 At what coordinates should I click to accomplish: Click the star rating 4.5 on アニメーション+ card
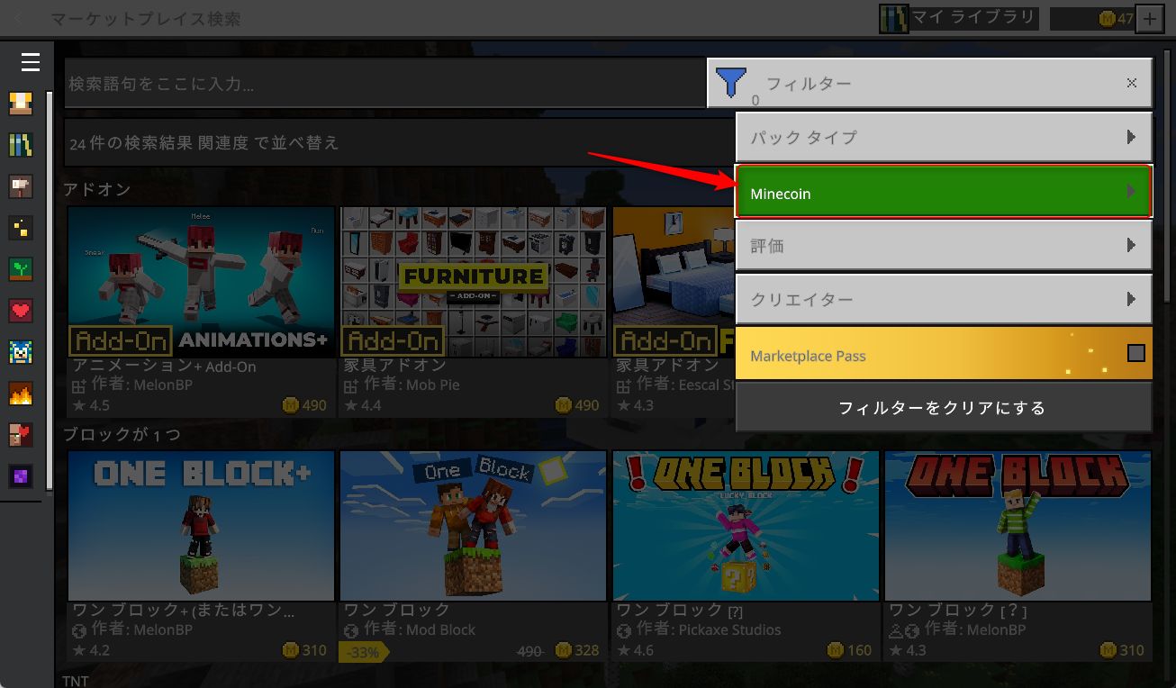pos(91,405)
